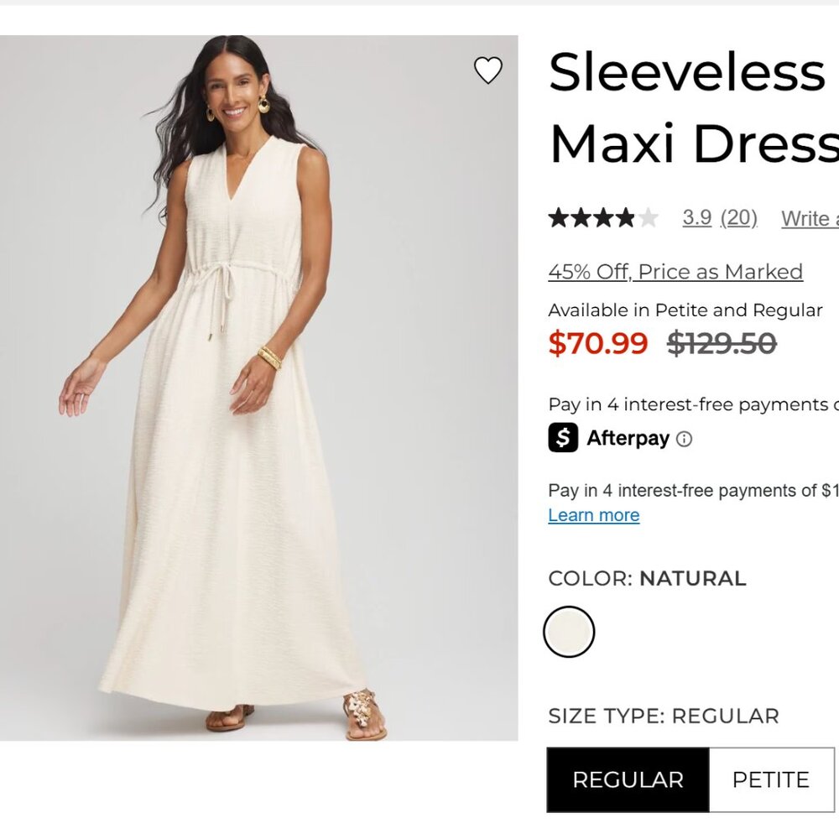Toggle size type back to REGULAR
Viewport: 839px width, 839px height.
pos(627,780)
